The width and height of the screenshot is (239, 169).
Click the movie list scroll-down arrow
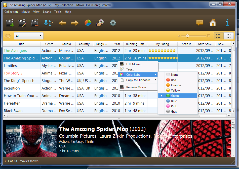coord(233,111)
